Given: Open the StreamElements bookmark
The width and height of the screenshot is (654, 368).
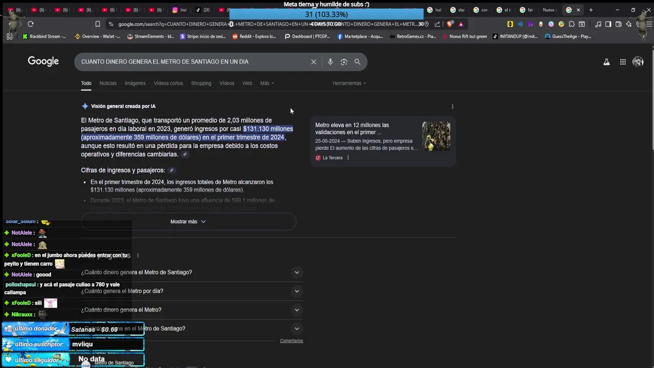Looking at the screenshot, I should pos(151,36).
